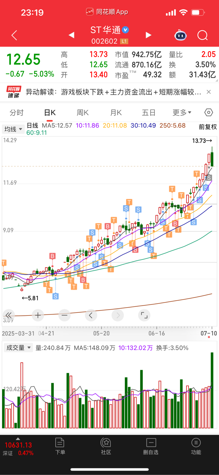Tap the volume 量:240.84万 readout

[x=53, y=348]
